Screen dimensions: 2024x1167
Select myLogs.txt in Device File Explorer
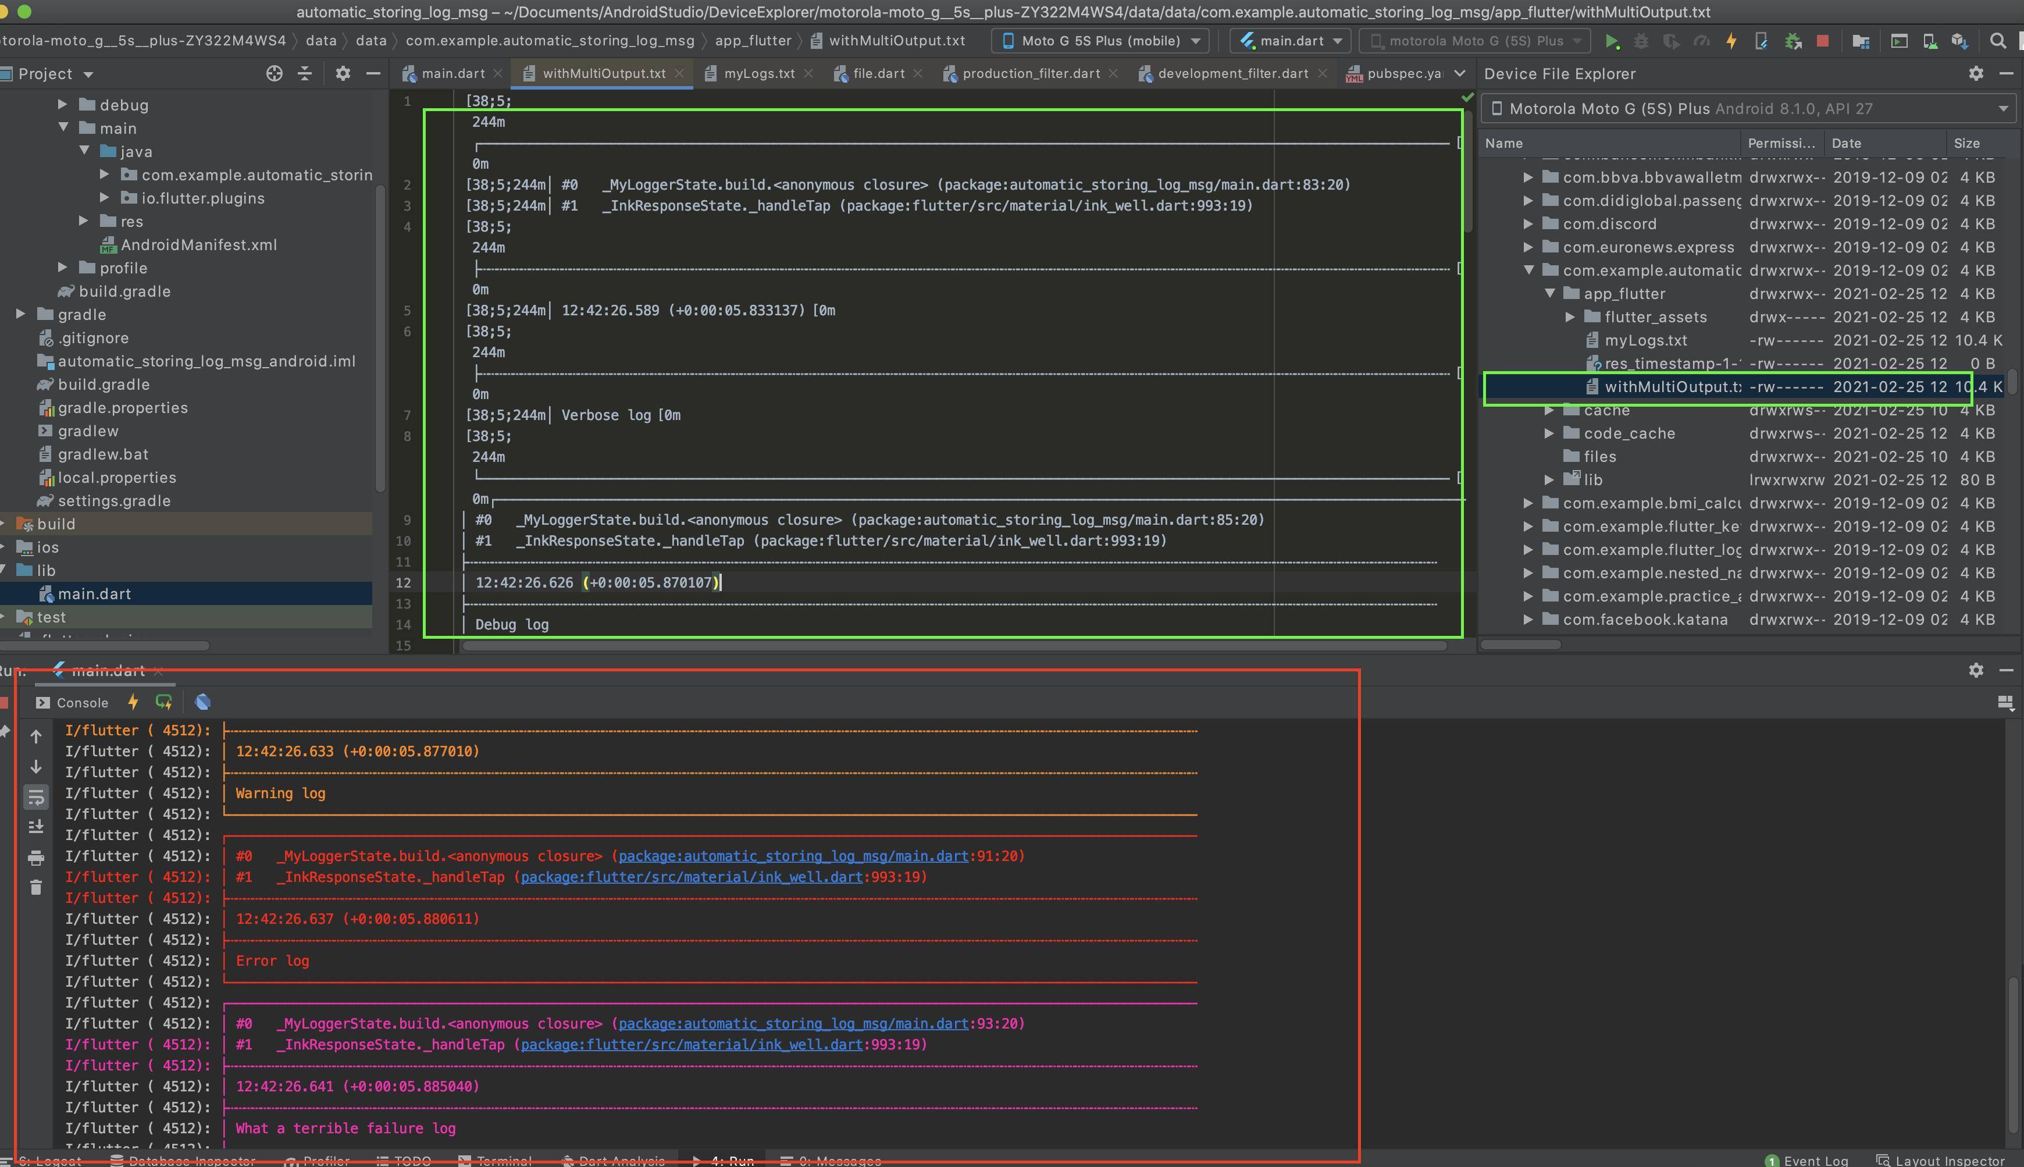point(1645,341)
